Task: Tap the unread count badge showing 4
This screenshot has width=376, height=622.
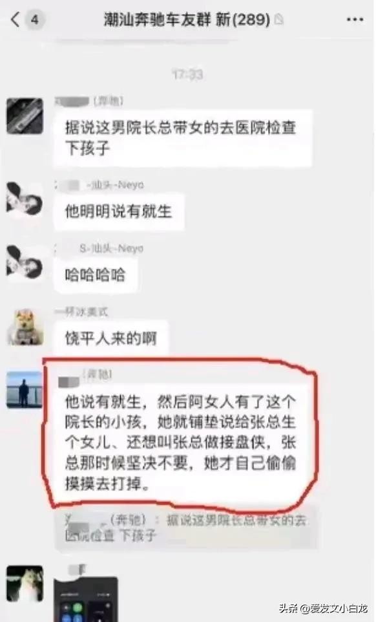Action: coord(35,19)
